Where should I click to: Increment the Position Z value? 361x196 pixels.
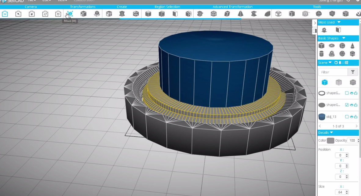[347, 176]
